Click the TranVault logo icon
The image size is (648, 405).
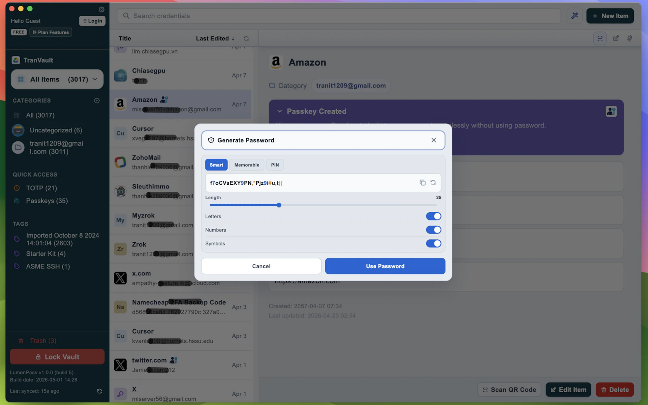coord(16,60)
